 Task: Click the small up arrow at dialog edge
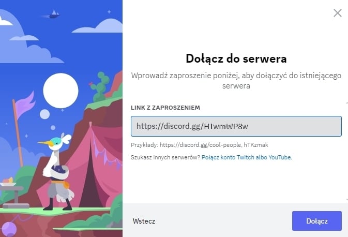click(347, 103)
